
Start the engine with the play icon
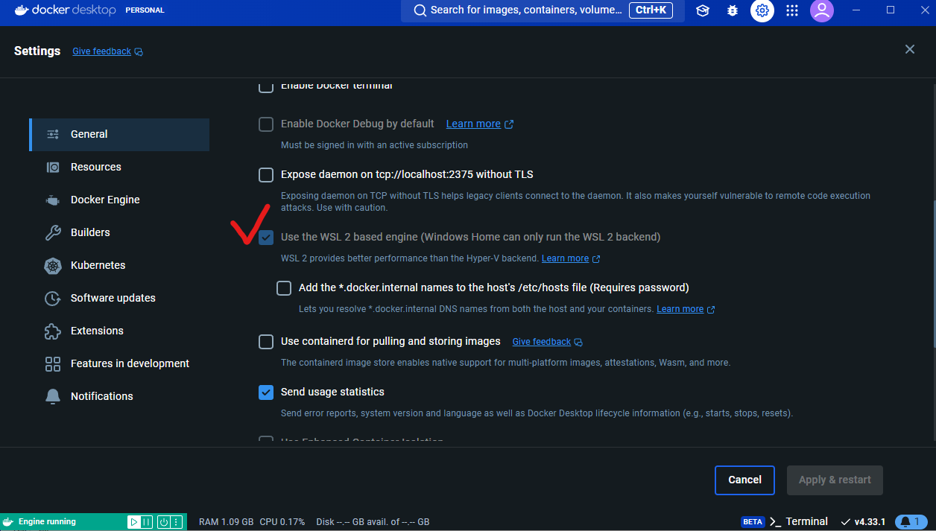tap(133, 522)
